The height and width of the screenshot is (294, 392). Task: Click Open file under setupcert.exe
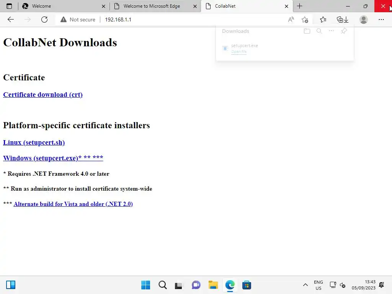pos(239,52)
